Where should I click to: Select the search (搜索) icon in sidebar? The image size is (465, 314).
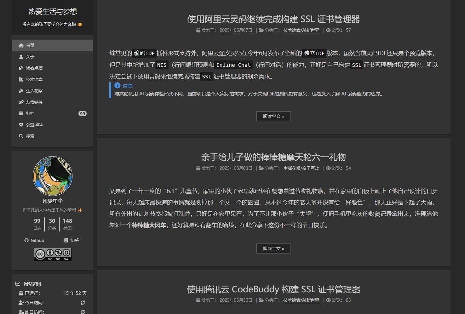[21, 136]
